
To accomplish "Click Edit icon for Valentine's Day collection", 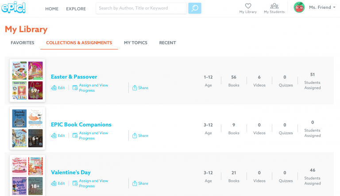I will (x=54, y=183).
